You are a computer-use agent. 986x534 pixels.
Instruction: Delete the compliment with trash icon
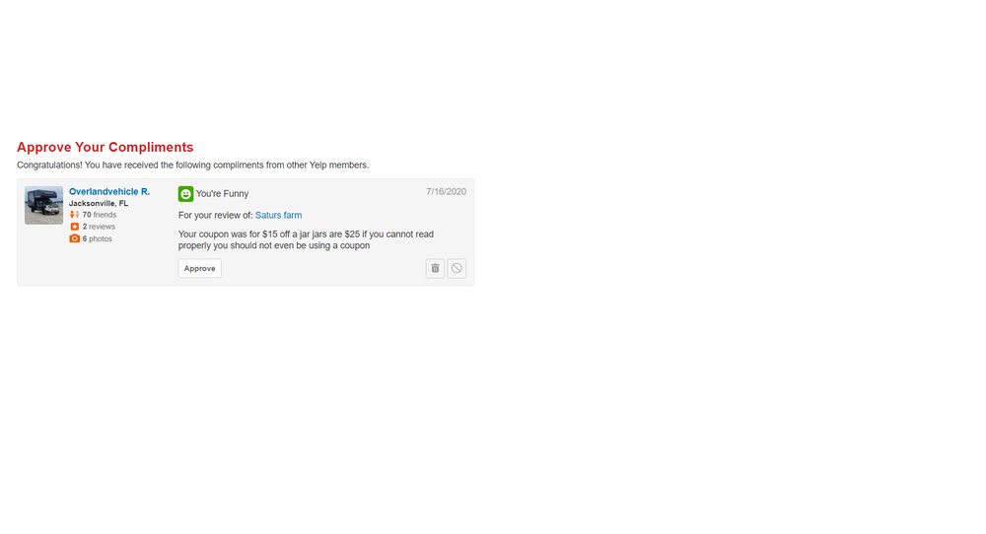[x=435, y=268]
